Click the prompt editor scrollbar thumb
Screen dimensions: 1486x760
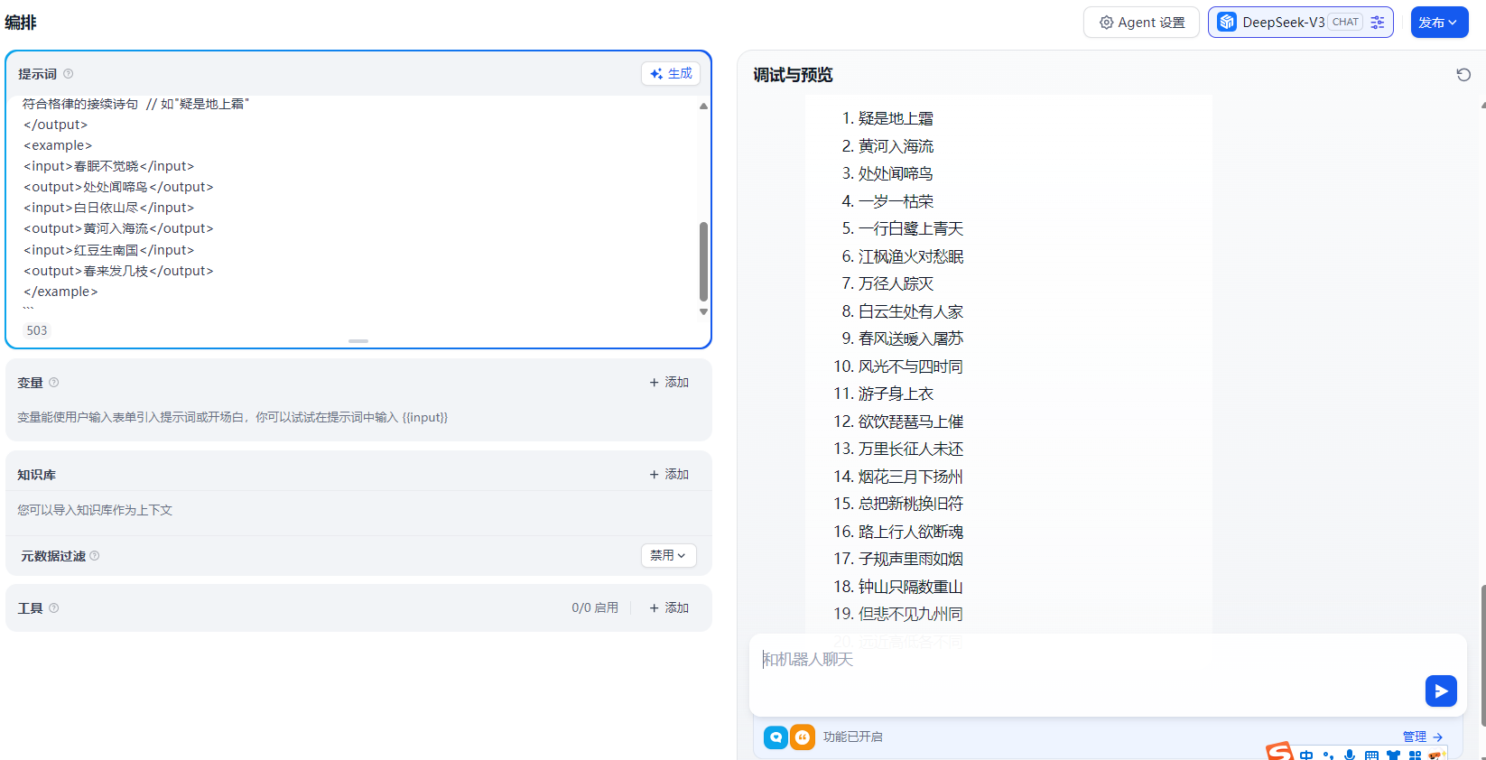(x=703, y=262)
